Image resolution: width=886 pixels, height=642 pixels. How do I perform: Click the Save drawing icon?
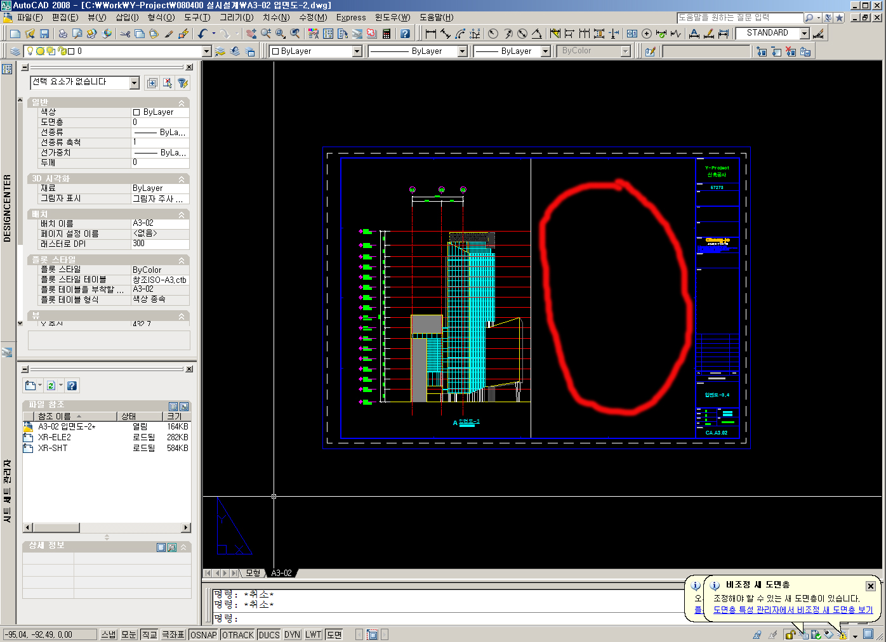(x=44, y=34)
